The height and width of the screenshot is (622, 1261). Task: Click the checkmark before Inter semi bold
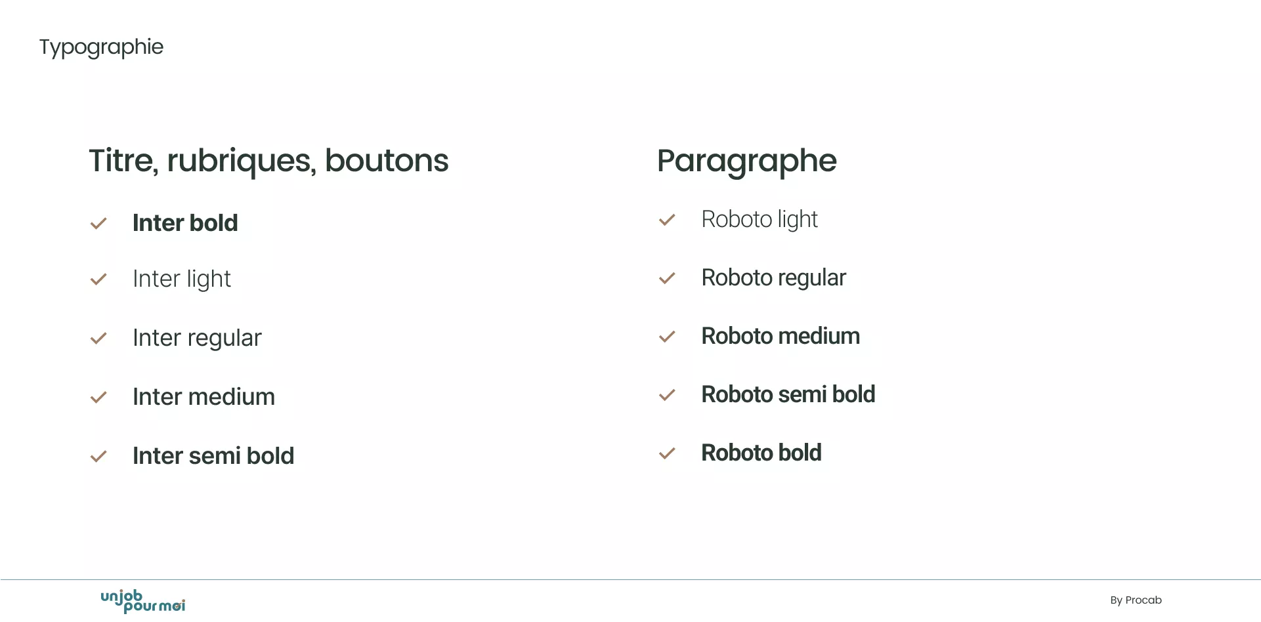98,457
